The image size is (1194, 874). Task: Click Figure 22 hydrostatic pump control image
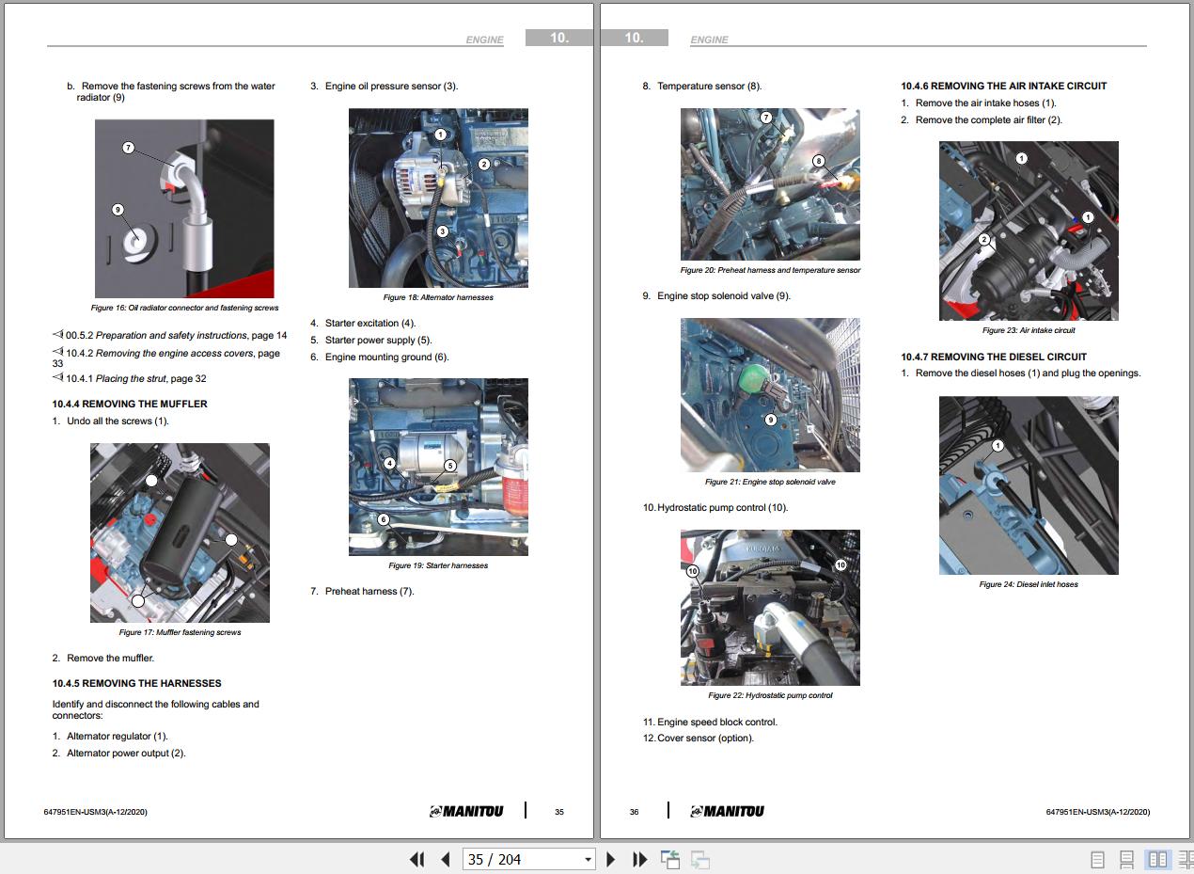coord(770,608)
